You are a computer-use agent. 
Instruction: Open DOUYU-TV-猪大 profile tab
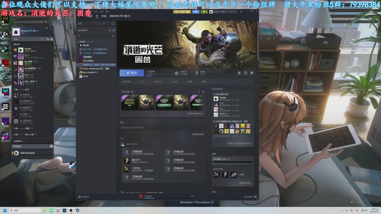click(x=120, y=16)
